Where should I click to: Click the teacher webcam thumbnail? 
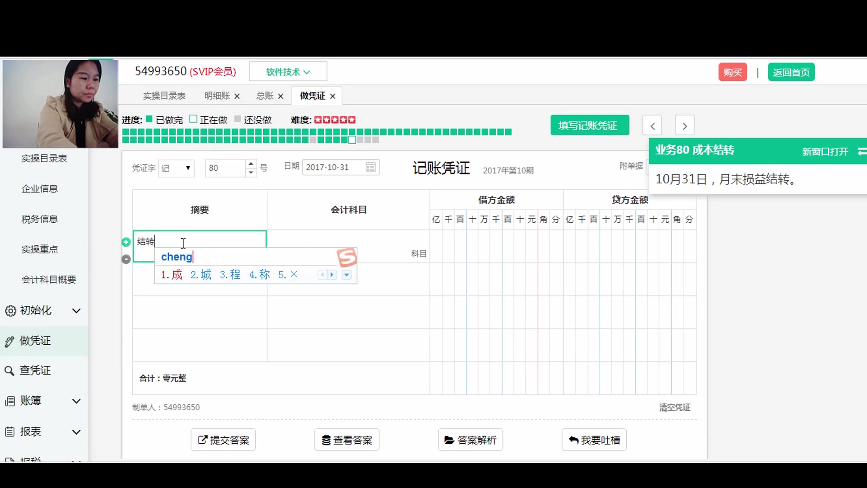[x=60, y=104]
